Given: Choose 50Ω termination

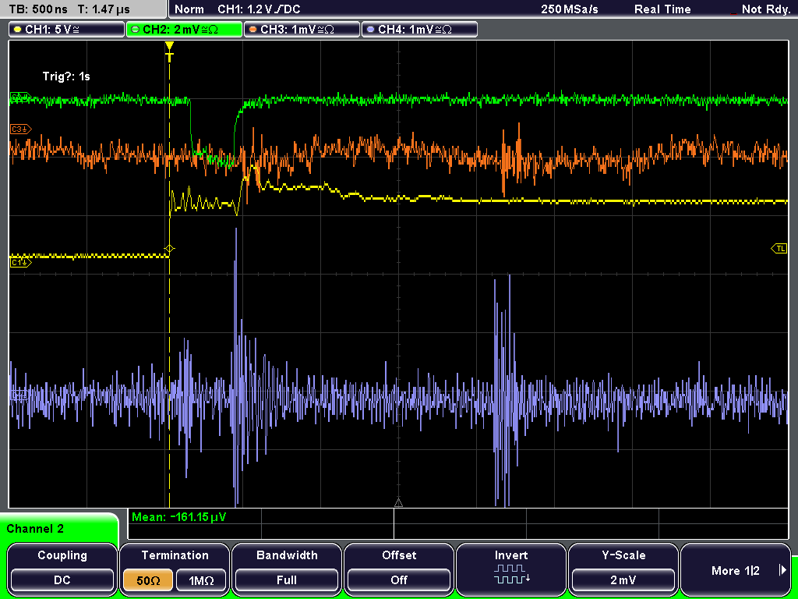Looking at the screenshot, I should pos(148,580).
